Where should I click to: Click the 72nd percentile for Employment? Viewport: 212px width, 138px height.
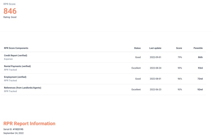click(x=200, y=79)
